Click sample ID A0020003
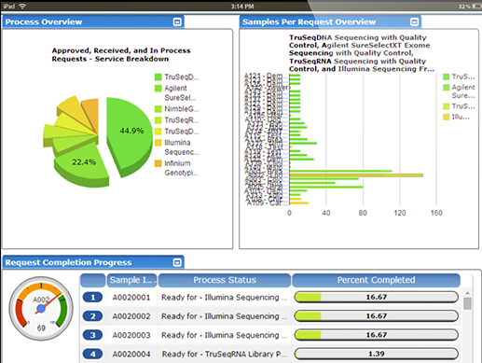This screenshot has height=363, width=482. (x=131, y=335)
